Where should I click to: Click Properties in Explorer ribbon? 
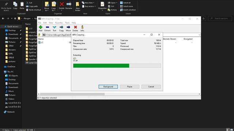click(102, 6)
